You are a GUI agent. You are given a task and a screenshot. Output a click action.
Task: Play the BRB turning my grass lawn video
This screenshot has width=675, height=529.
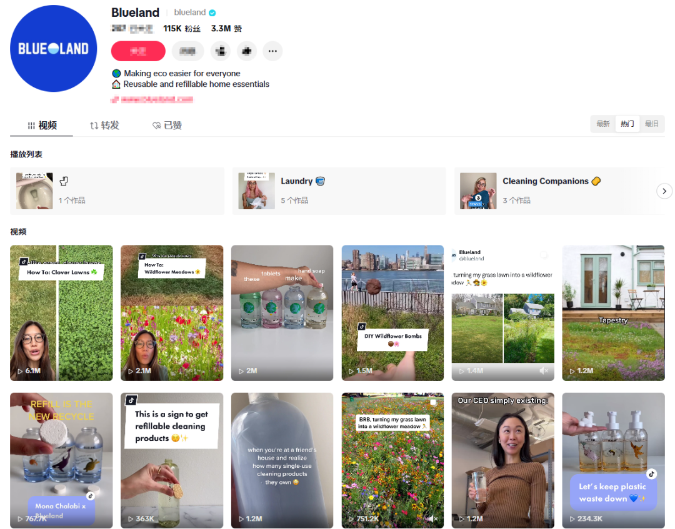point(392,460)
